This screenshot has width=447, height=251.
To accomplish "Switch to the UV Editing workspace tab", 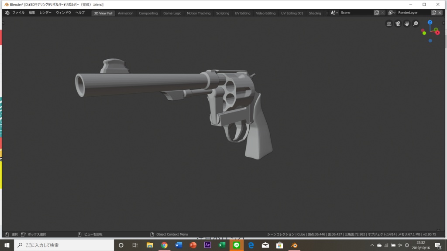I will 243,13.
